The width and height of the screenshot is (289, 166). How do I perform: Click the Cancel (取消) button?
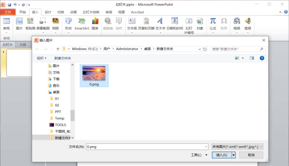pos(251,155)
